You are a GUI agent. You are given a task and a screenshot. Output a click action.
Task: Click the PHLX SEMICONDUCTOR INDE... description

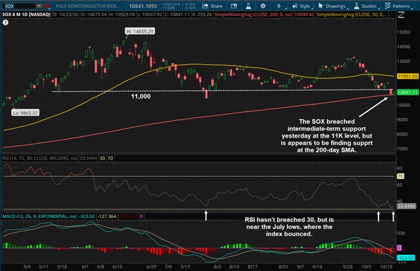[x=88, y=6]
